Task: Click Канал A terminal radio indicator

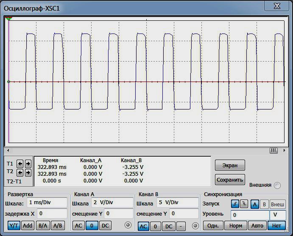Action: pos(128,225)
